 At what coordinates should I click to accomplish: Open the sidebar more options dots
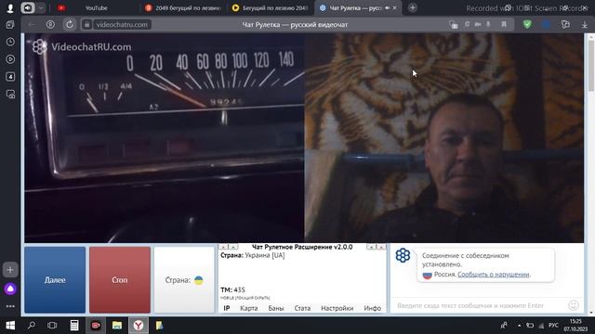point(10,306)
